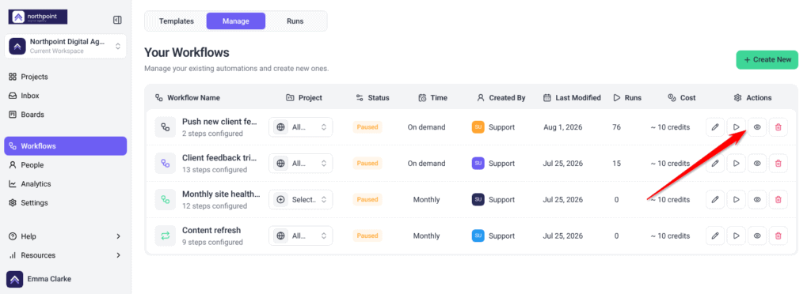Sort by Workflow Name column header
This screenshot has height=294, width=811.
pyautogui.click(x=188, y=97)
